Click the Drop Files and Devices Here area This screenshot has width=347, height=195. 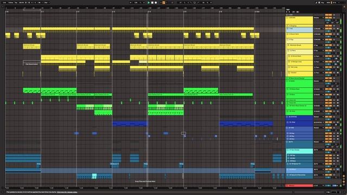[x=145, y=181]
